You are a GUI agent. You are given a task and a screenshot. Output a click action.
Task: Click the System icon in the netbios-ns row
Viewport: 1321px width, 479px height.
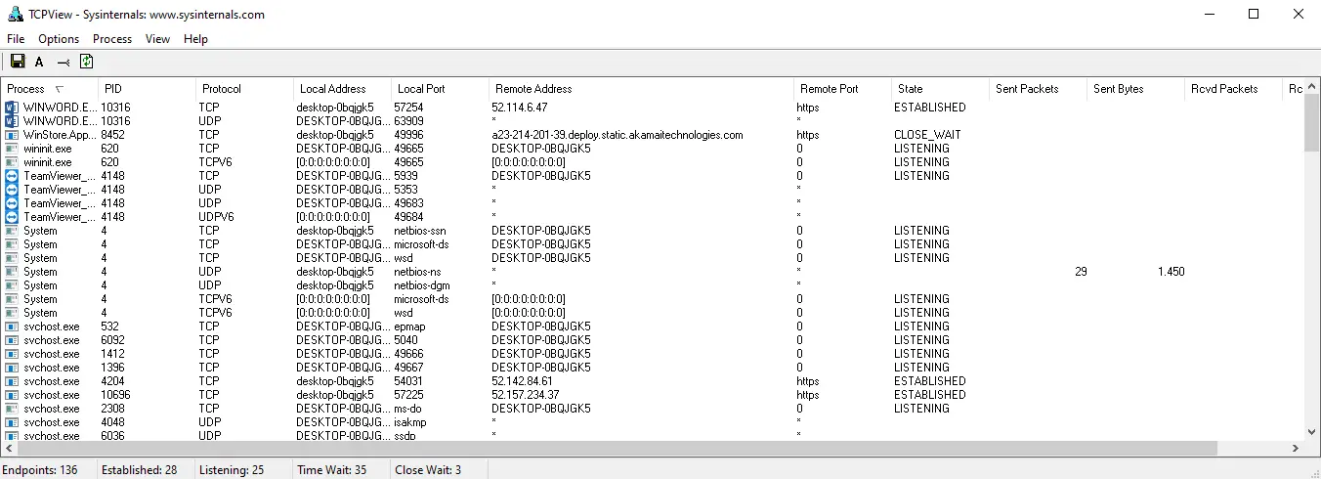(x=12, y=272)
